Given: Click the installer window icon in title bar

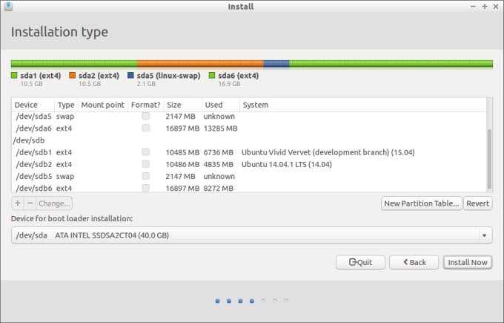Looking at the screenshot, I should (x=7, y=7).
